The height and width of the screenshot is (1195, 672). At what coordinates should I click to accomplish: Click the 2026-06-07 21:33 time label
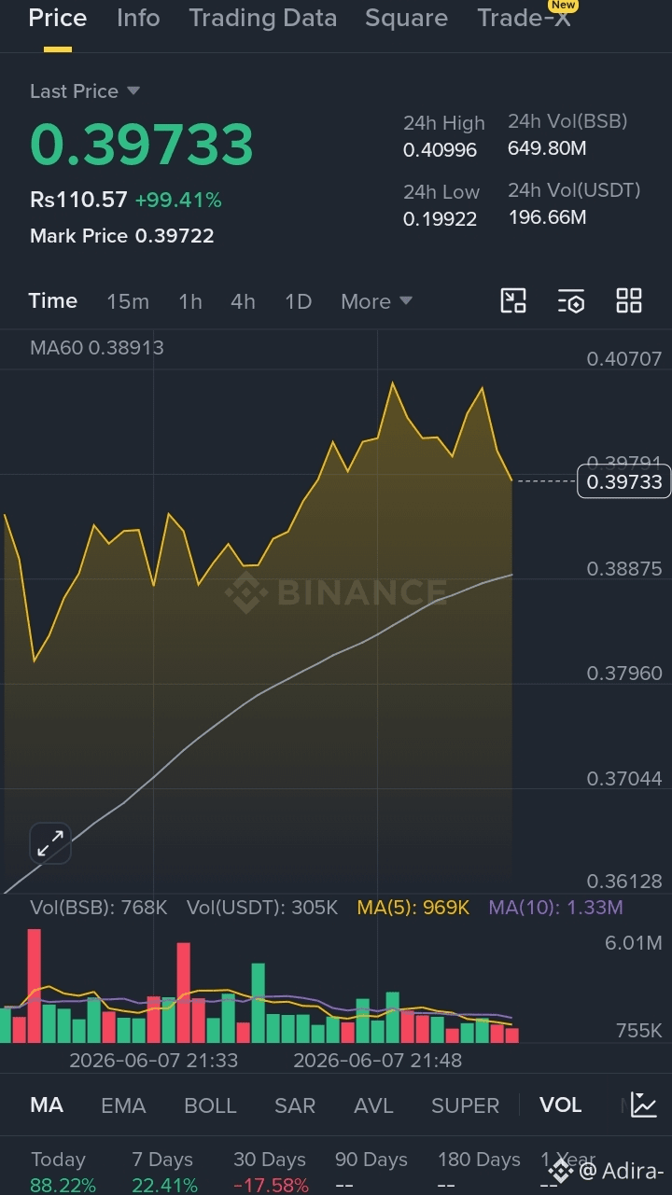point(153,1061)
